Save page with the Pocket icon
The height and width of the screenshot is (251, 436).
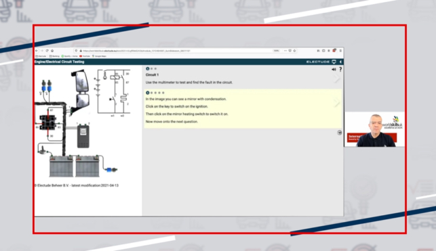290,51
